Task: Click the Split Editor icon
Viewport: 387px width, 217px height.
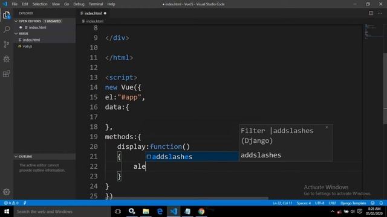Action: [371, 13]
